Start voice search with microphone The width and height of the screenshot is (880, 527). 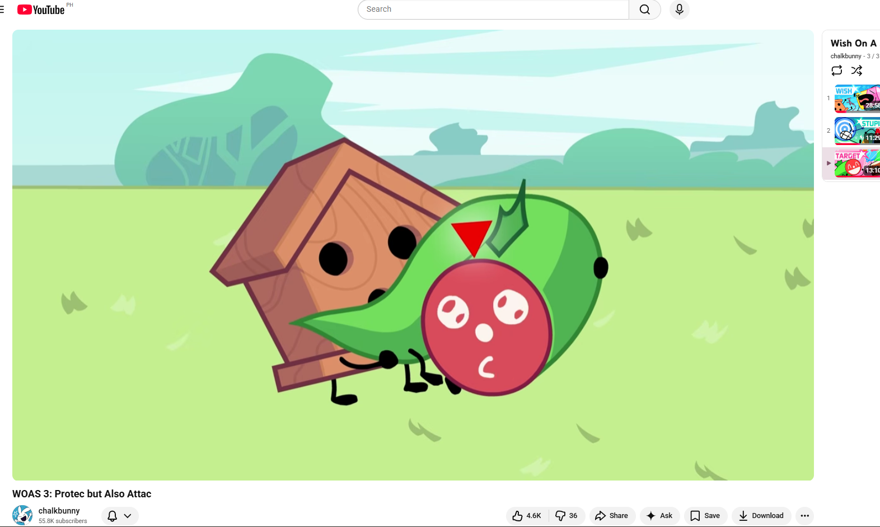[679, 10]
